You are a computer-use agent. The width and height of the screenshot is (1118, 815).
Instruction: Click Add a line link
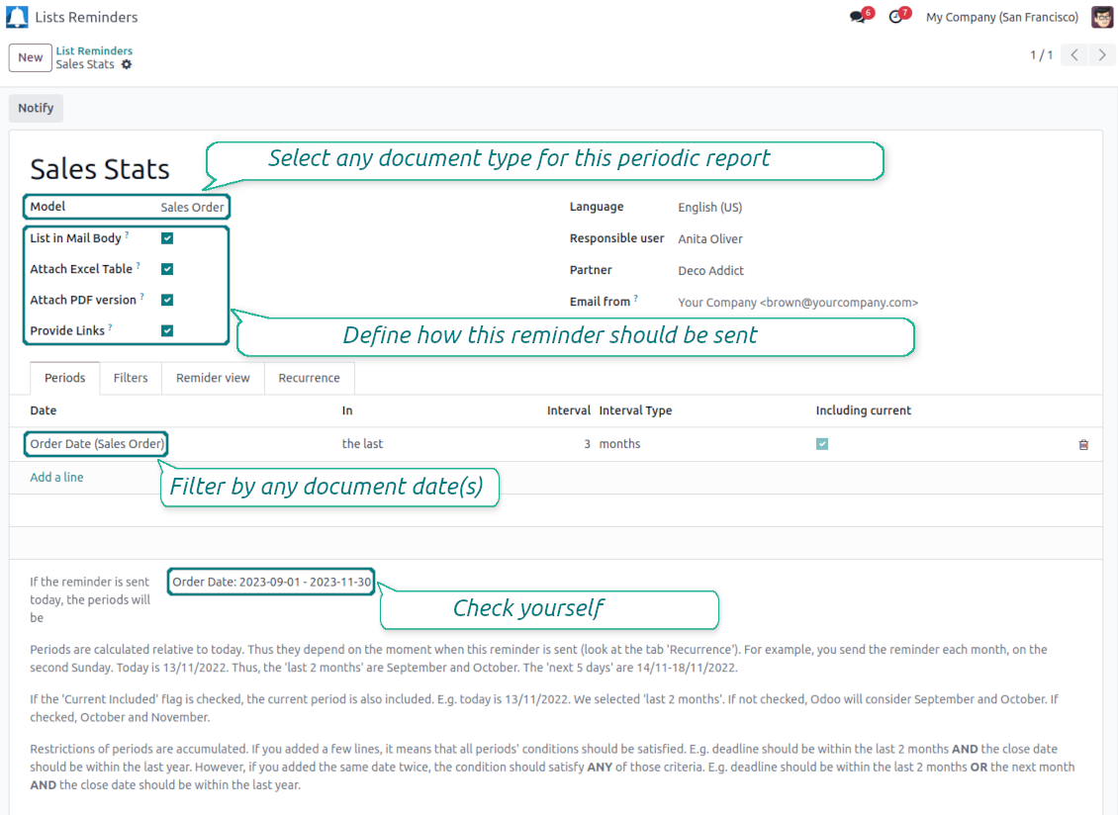56,477
